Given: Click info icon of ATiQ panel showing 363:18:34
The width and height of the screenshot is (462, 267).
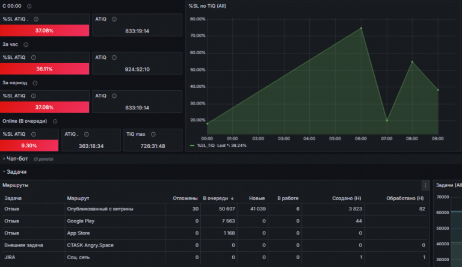Looking at the screenshot, I should click(87, 134).
